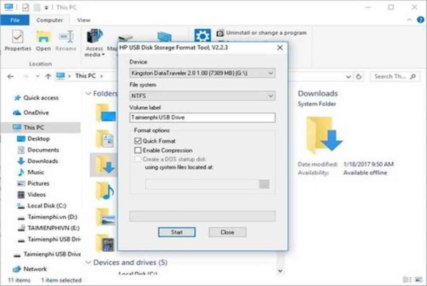Click the quick access properties checkmark icon
The width and height of the screenshot is (427, 286).
pyautogui.click(x=25, y=7)
